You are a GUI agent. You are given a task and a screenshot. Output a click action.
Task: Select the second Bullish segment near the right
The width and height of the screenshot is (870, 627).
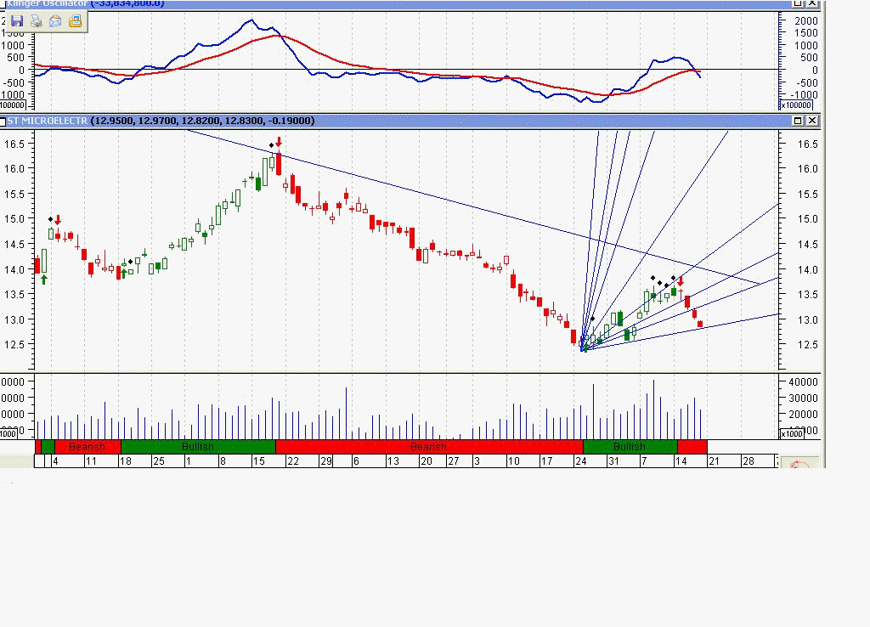pos(630,447)
